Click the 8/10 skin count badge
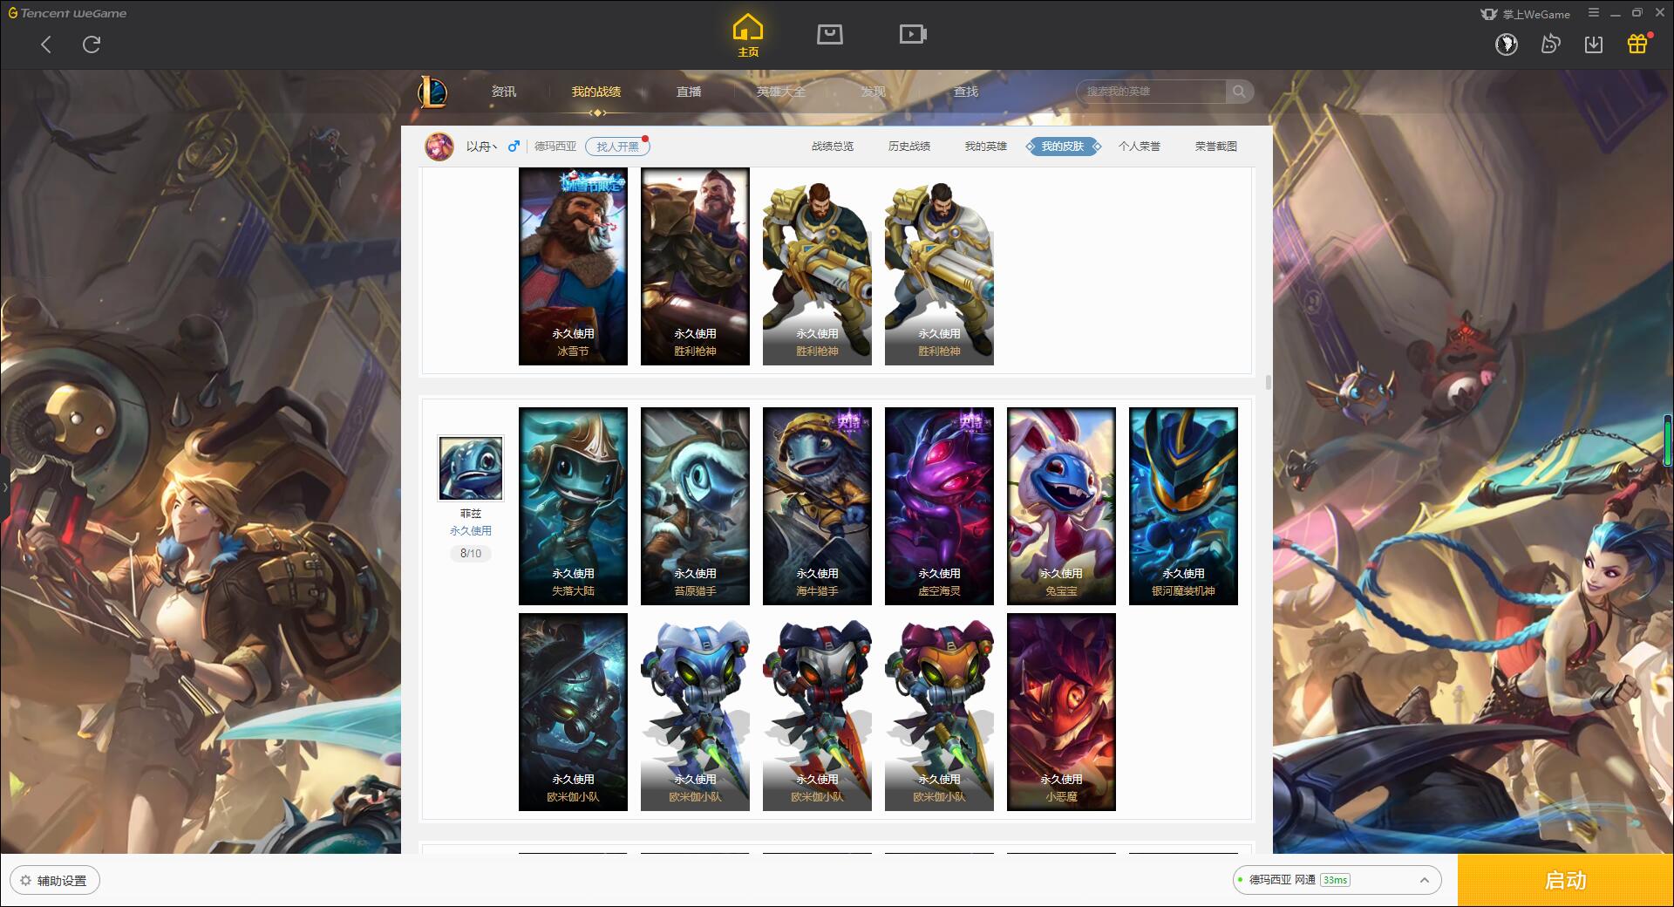This screenshot has height=907, width=1674. (x=471, y=553)
